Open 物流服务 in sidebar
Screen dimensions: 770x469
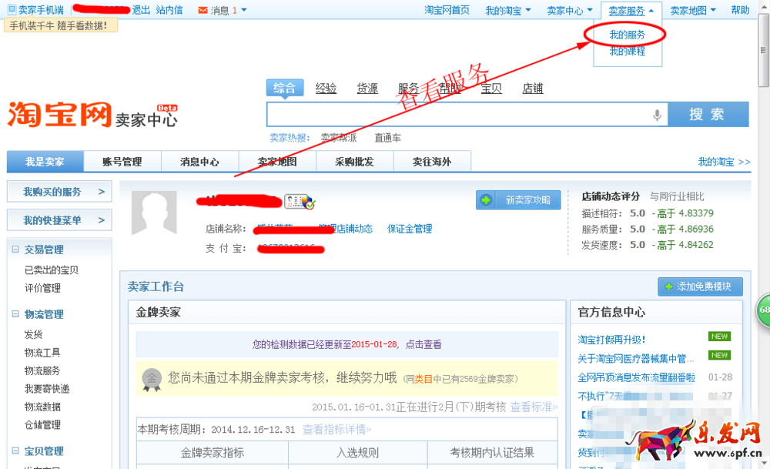(42, 370)
